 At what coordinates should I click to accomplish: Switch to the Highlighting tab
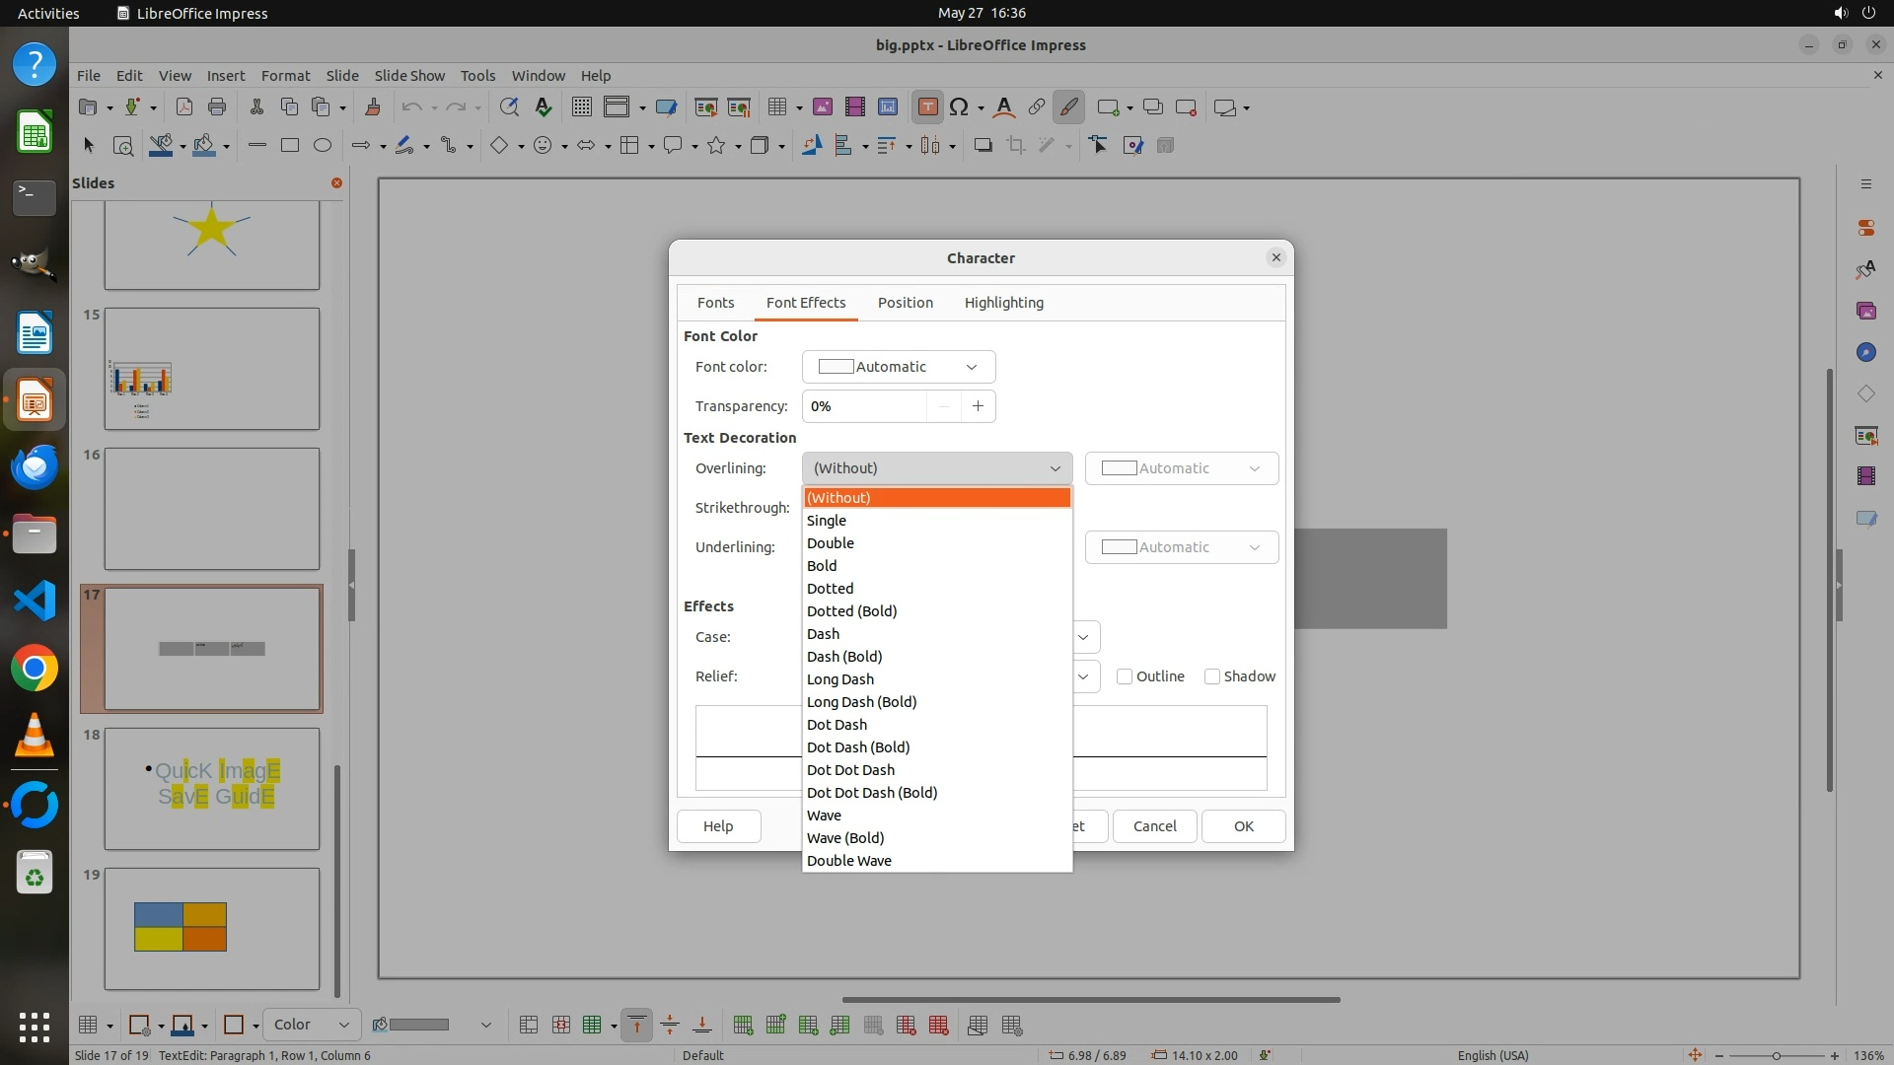pyautogui.click(x=1003, y=303)
